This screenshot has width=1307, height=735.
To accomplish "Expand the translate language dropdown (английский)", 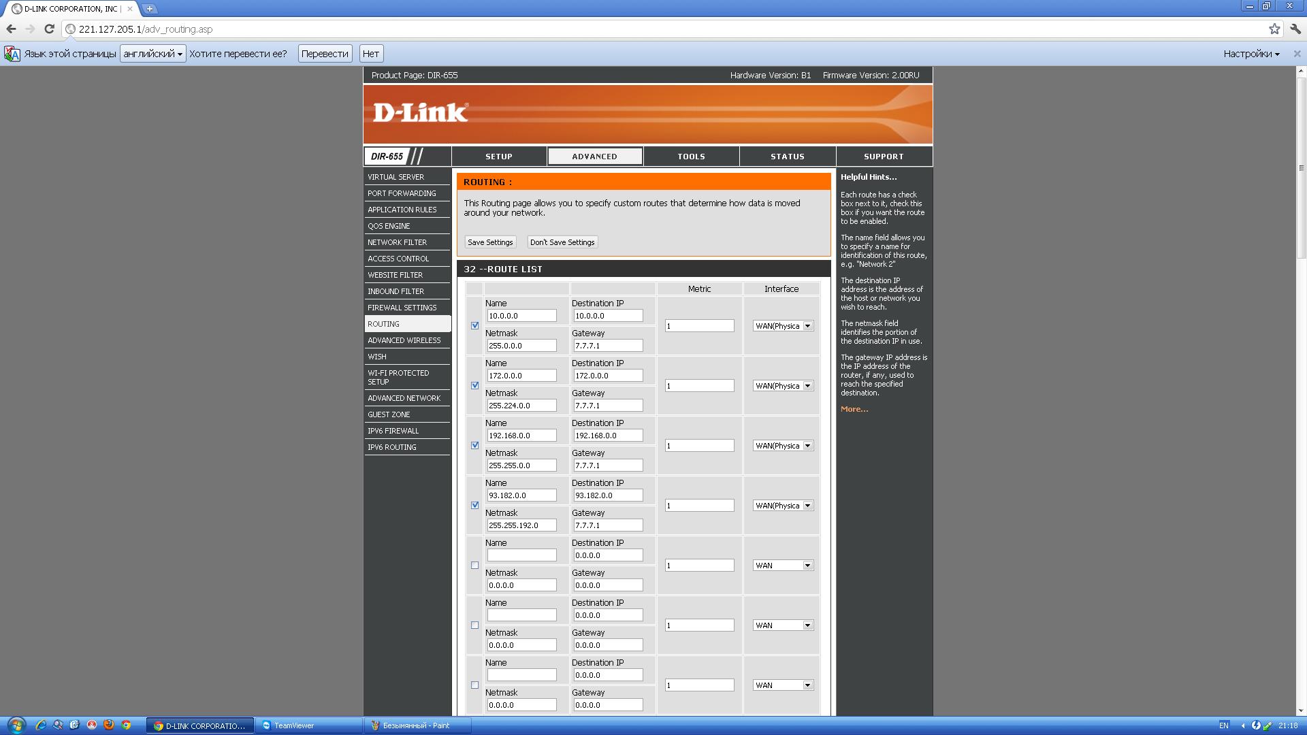I will coord(153,54).
